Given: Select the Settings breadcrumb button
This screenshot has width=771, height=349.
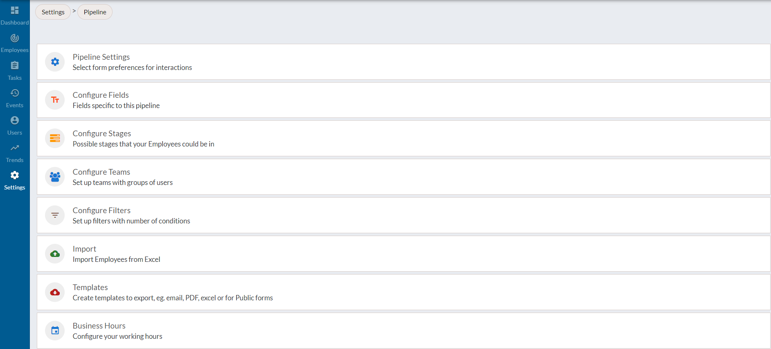Looking at the screenshot, I should [x=53, y=12].
